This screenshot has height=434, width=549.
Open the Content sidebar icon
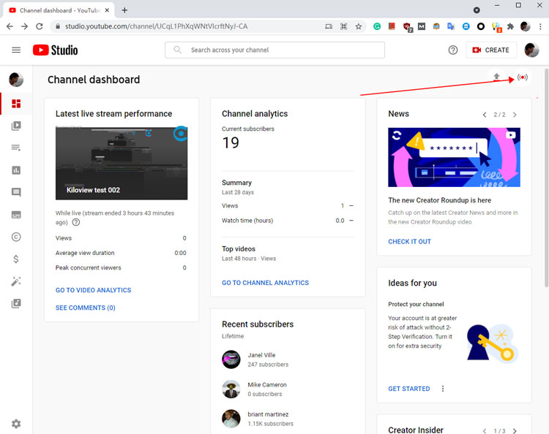pos(16,126)
